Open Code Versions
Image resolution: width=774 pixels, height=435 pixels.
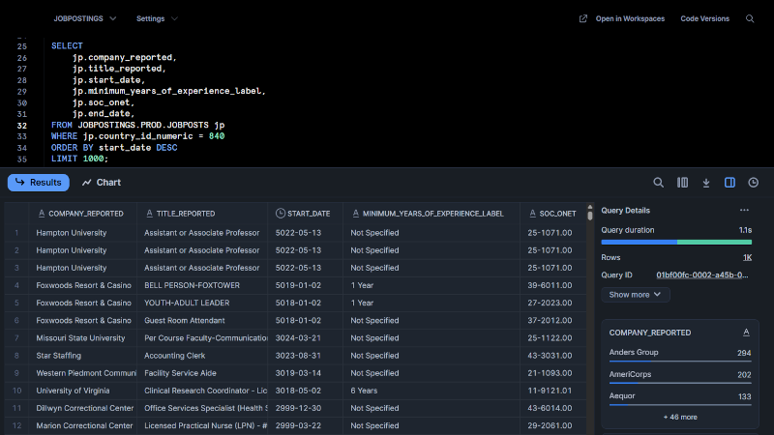point(705,18)
